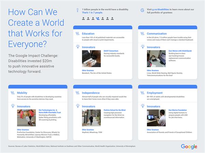Click Other Grantees label in the Education card

click(88, 70)
